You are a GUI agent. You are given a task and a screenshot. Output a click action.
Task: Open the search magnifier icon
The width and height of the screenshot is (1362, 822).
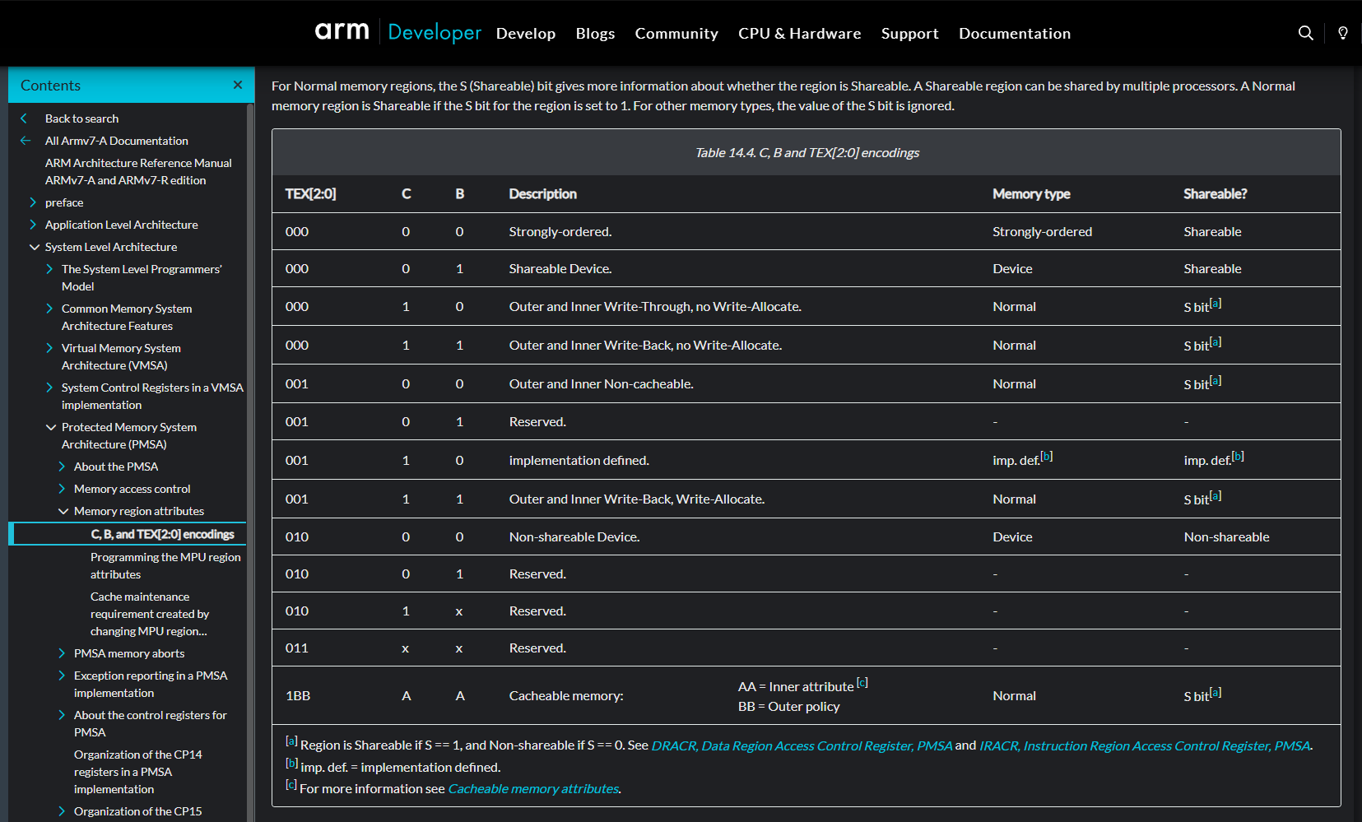point(1305,33)
